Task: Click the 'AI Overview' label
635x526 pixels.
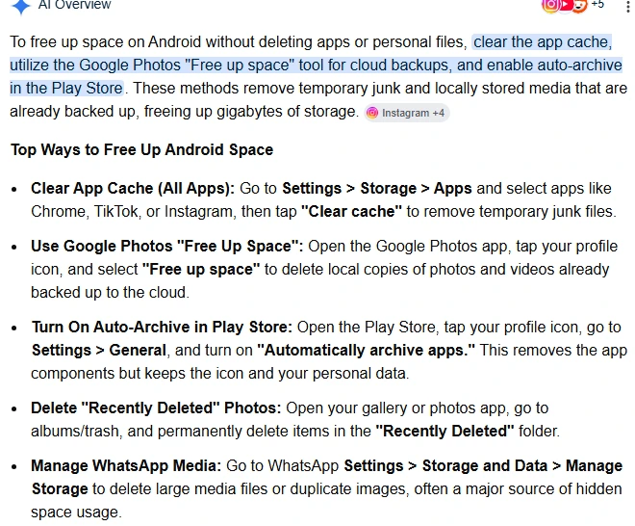Action: (74, 5)
